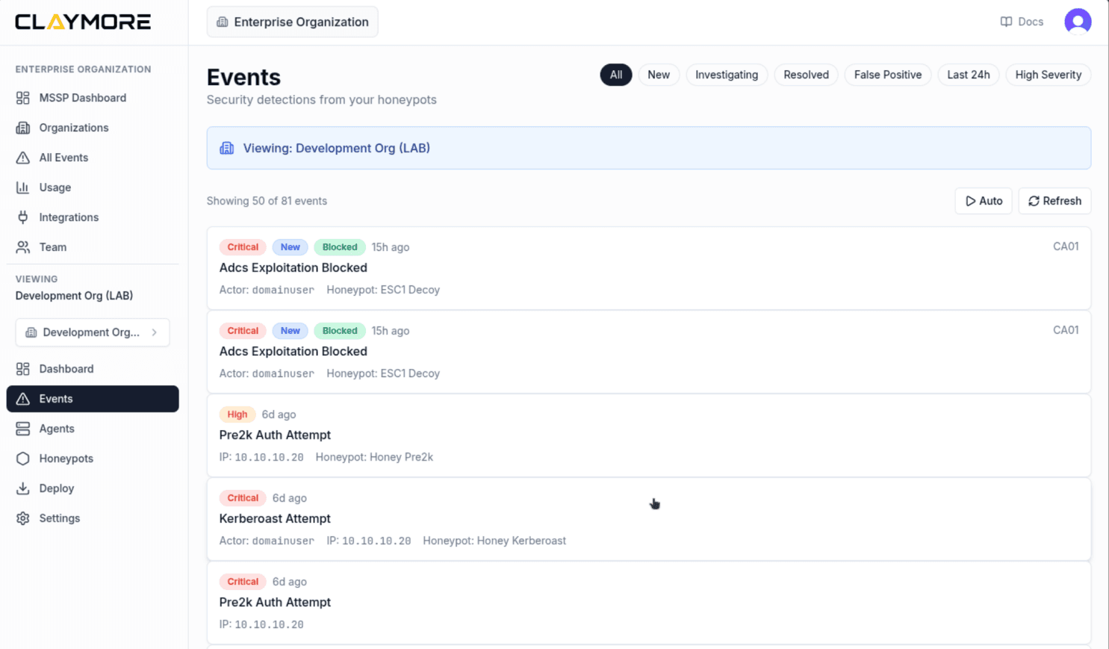
Task: Click the All Events warning triangle icon
Action: point(23,158)
